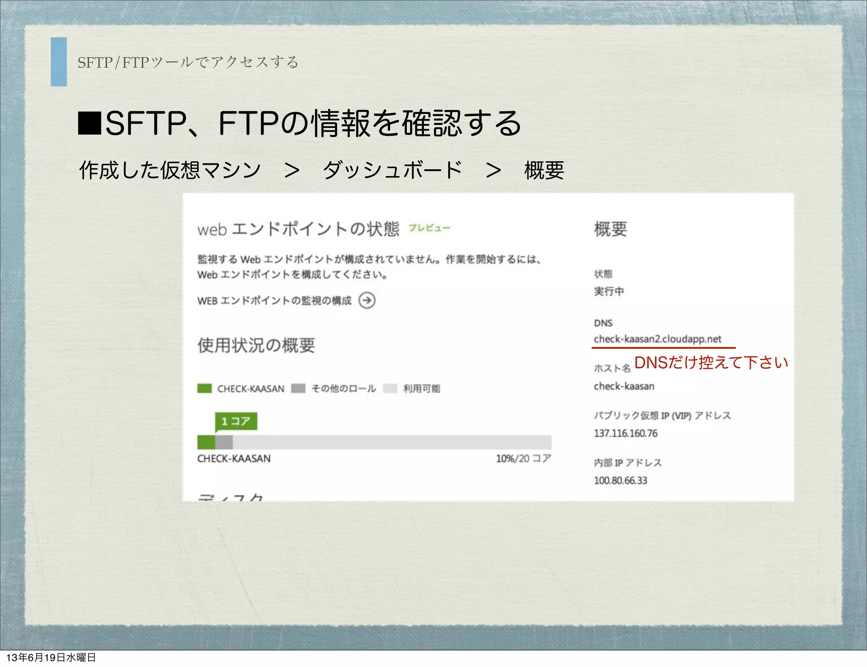Select DNS value check-kaasan2.cloudapp.net
Viewport: 867px width, 667px height.
(657, 339)
